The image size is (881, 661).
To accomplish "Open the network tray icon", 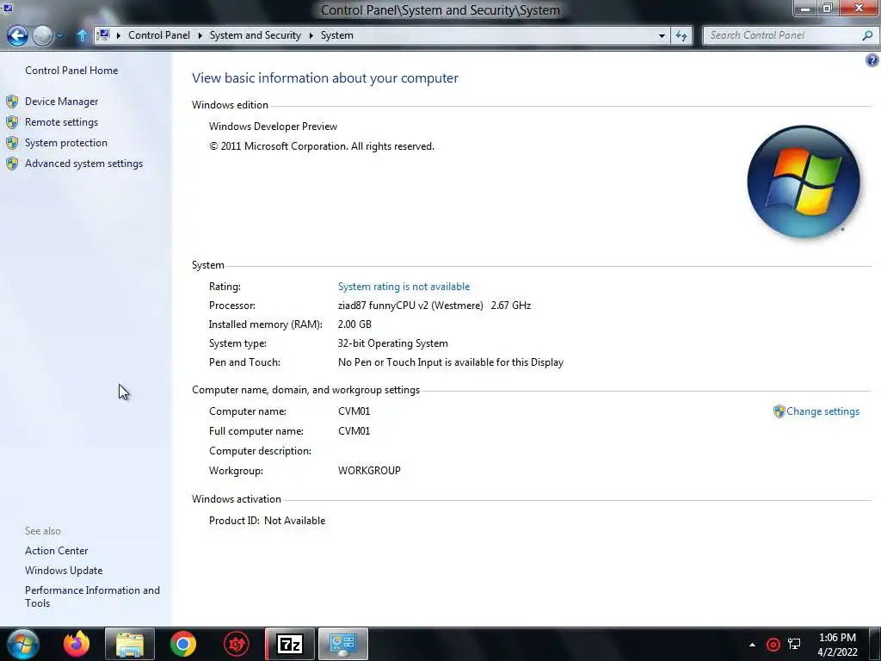I will (794, 644).
